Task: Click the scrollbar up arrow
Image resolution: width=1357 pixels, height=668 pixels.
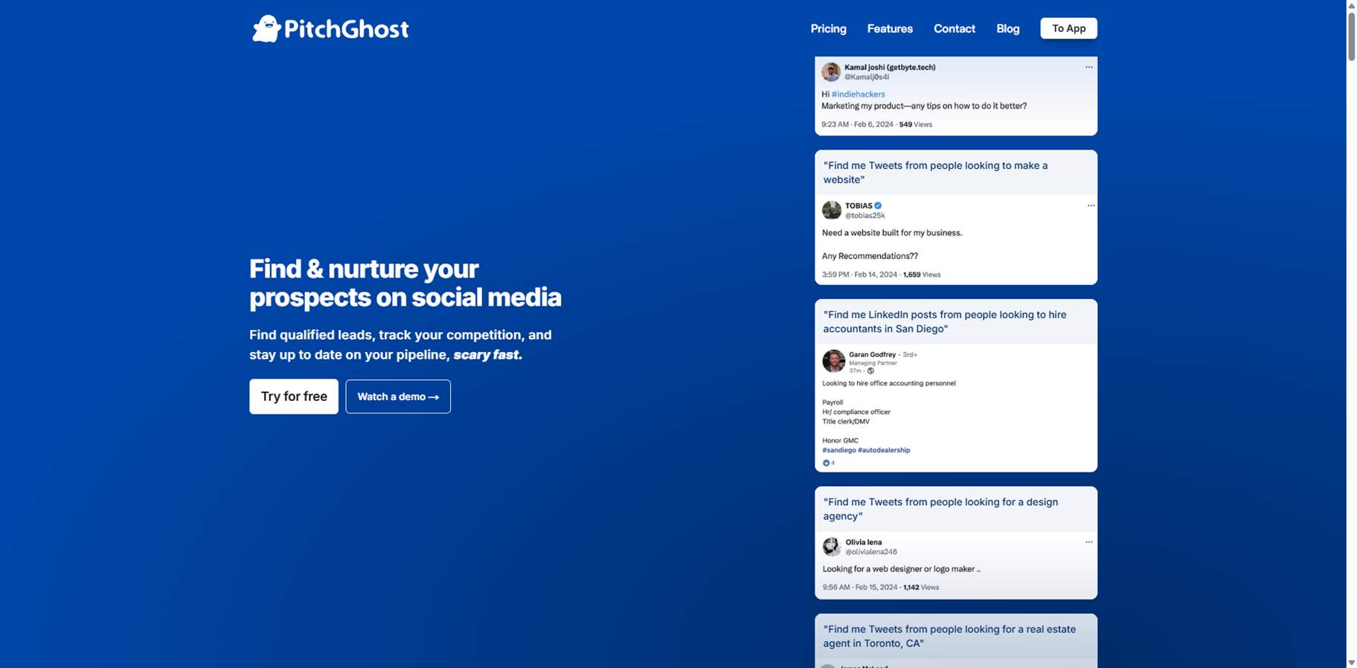Action: (1352, 5)
